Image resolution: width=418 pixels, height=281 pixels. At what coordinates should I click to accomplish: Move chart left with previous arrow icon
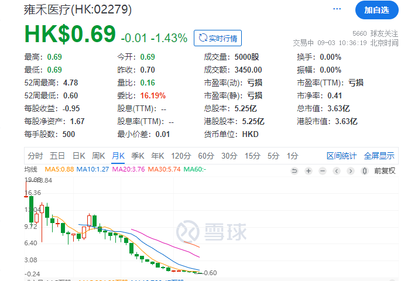(337, 171)
